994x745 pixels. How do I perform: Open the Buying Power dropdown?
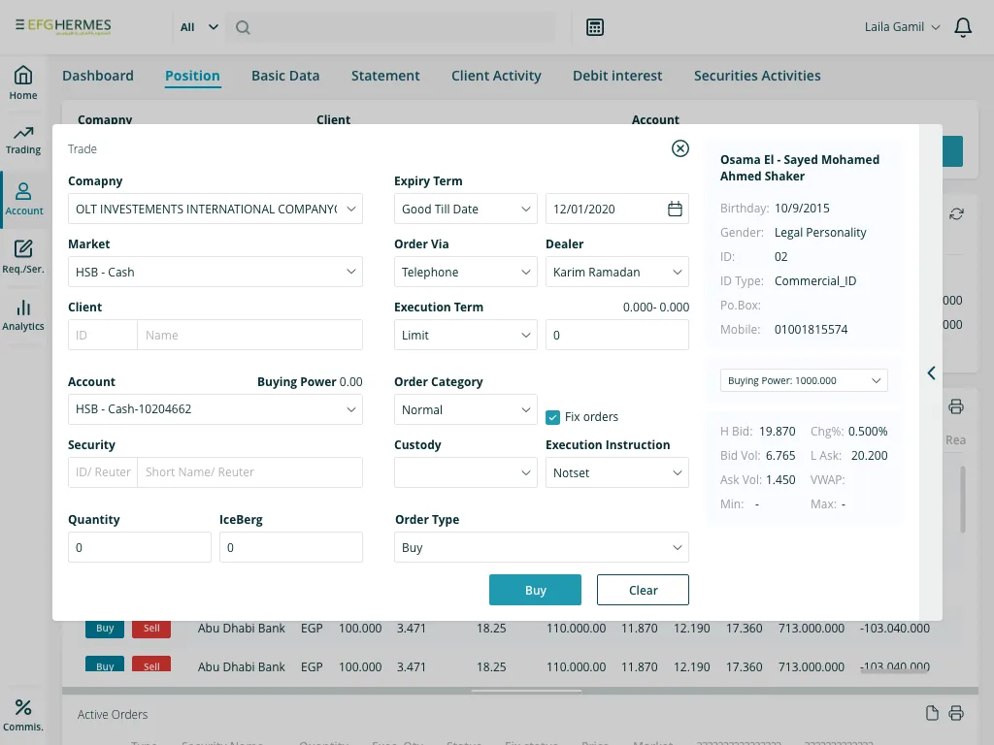click(803, 380)
